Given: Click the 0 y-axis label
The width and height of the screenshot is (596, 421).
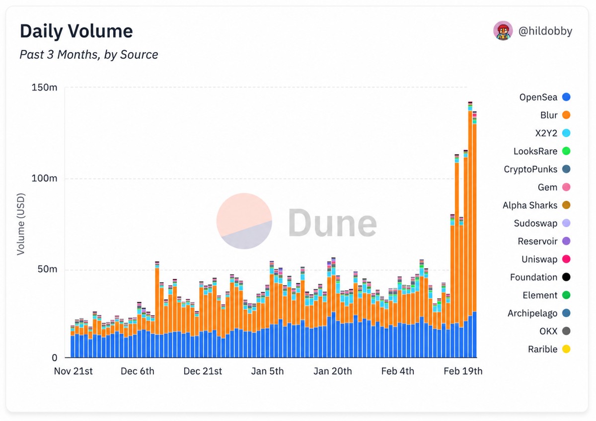Looking at the screenshot, I should coord(55,357).
